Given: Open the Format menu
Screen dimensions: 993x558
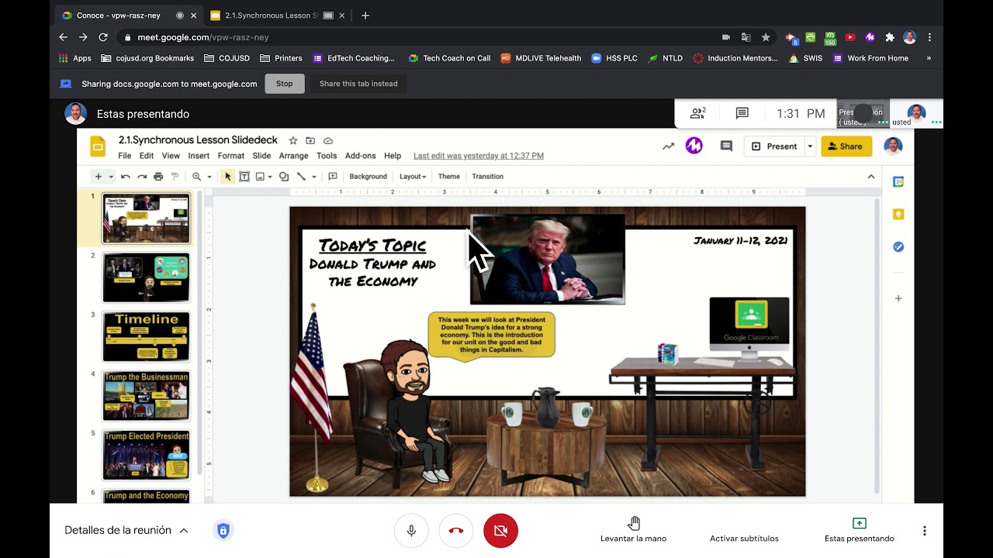Looking at the screenshot, I should click(231, 156).
